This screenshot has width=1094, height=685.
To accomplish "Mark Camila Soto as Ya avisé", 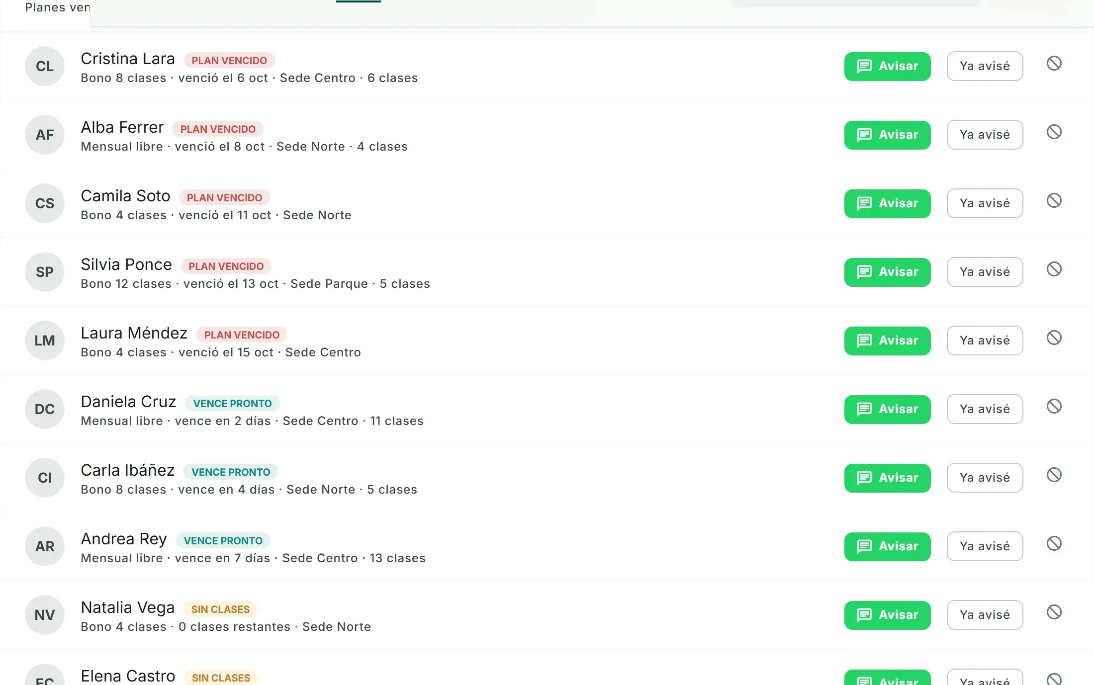I will (x=985, y=203).
